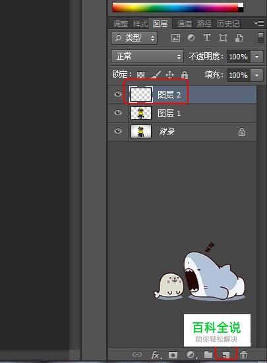Select the 背景 layer thumbnail
The width and height of the screenshot is (267, 363).
141,131
